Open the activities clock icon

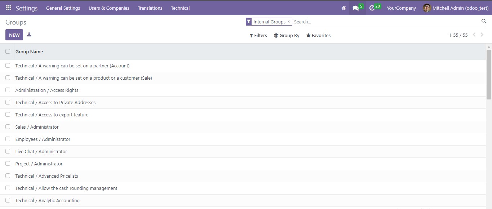click(372, 8)
